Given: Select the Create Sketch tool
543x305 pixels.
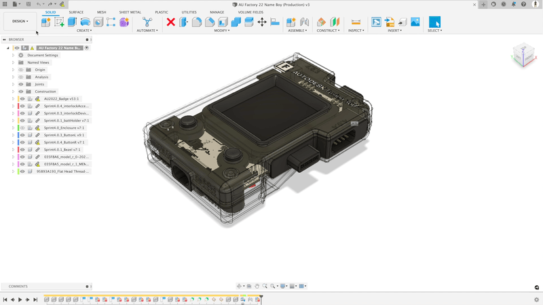Looking at the screenshot, I should pos(59,22).
